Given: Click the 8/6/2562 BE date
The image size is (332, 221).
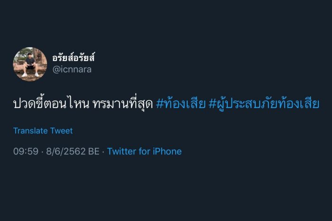Looking at the screenshot, I should [73, 151].
